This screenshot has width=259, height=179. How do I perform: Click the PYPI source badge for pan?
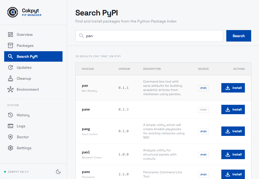coord(204,88)
